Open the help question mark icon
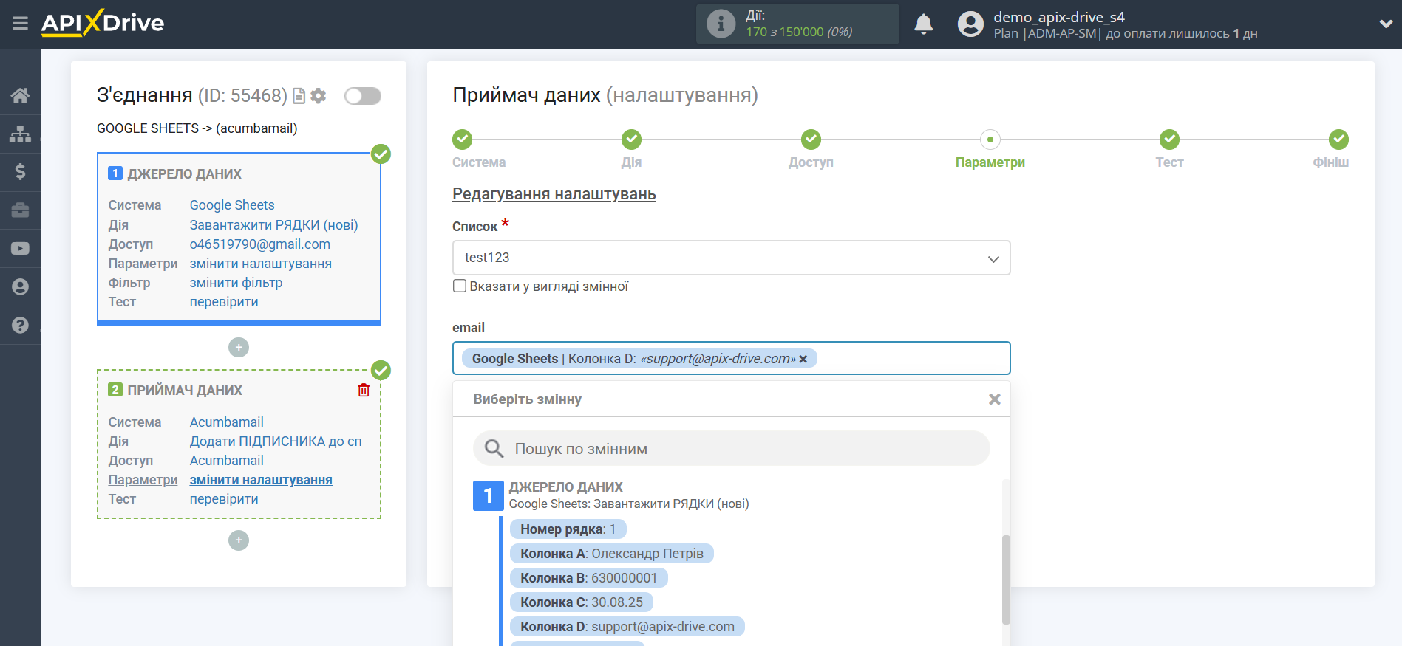Viewport: 1402px width, 646px height. (20, 326)
